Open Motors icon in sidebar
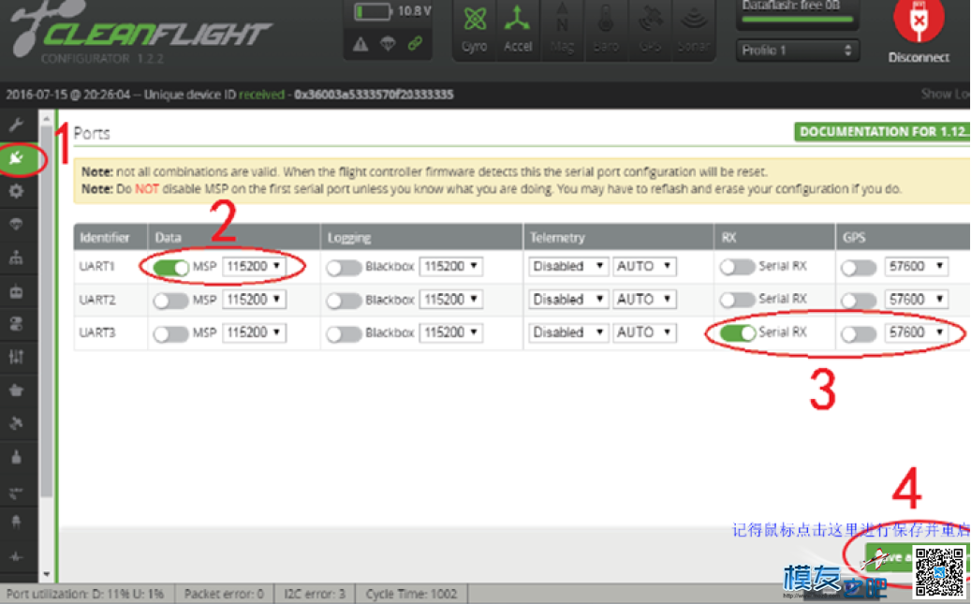The height and width of the screenshot is (604, 971). (x=16, y=457)
